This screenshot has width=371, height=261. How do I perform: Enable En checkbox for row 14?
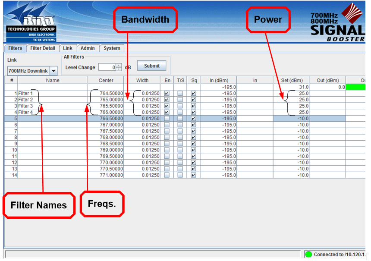pyautogui.click(x=167, y=175)
